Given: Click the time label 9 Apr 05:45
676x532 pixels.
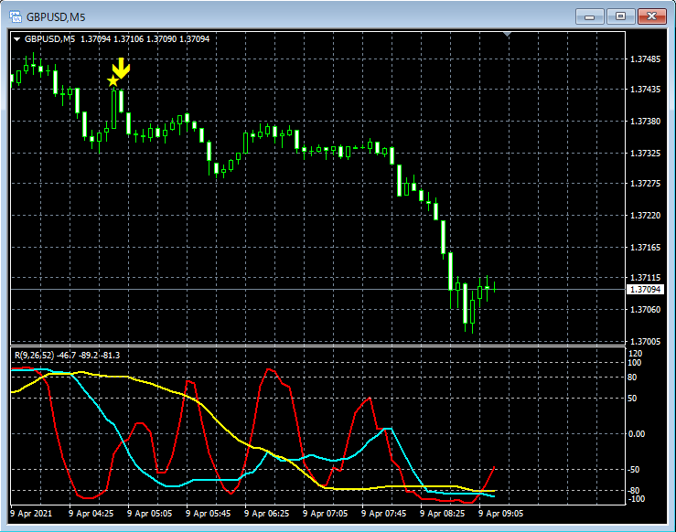Looking at the screenshot, I should (x=209, y=514).
